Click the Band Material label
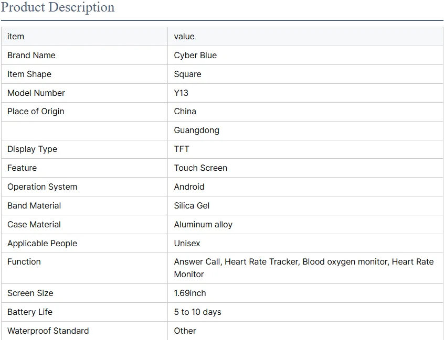This screenshot has height=340, width=444. pos(34,206)
